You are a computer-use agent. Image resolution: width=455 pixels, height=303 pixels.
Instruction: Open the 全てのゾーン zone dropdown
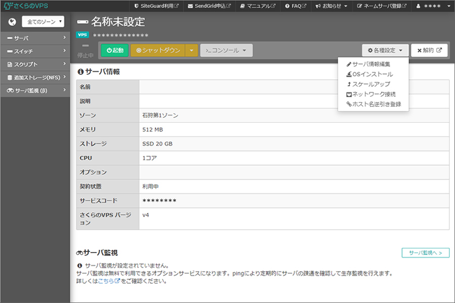click(x=43, y=22)
